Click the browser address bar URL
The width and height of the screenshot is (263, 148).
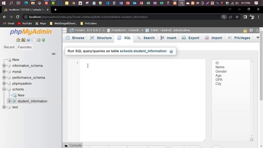[x=88, y=17]
